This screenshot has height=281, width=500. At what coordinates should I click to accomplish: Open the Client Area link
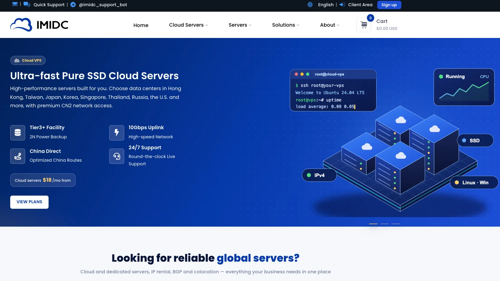pyautogui.click(x=360, y=5)
